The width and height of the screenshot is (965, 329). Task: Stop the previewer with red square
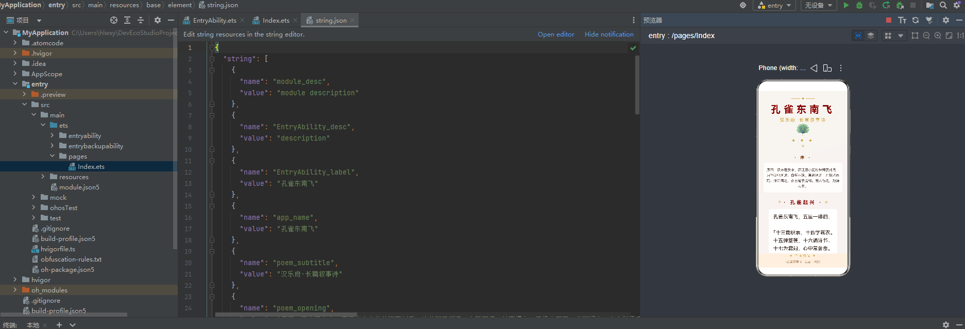(x=889, y=20)
